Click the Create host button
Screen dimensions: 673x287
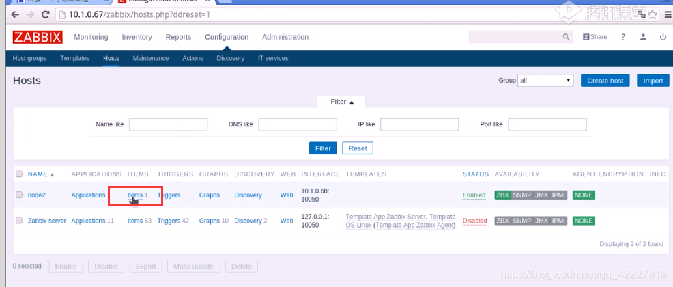605,81
